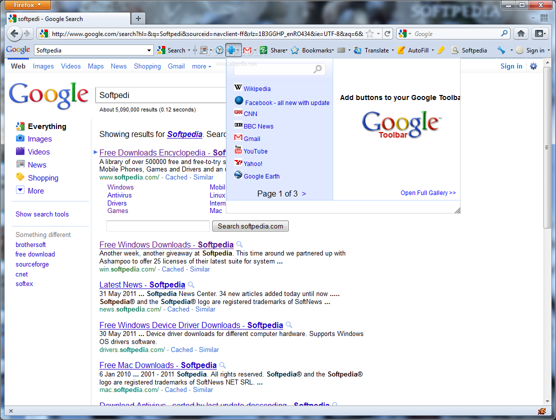Open the clock gadget in Google toolbar
The height and width of the screenshot is (420, 556).
219,50
